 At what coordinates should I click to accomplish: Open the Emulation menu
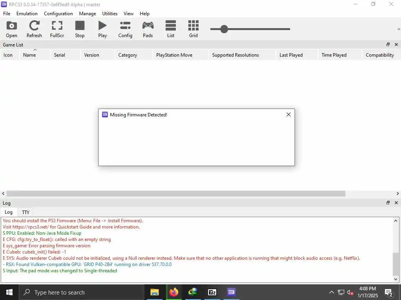27,14
